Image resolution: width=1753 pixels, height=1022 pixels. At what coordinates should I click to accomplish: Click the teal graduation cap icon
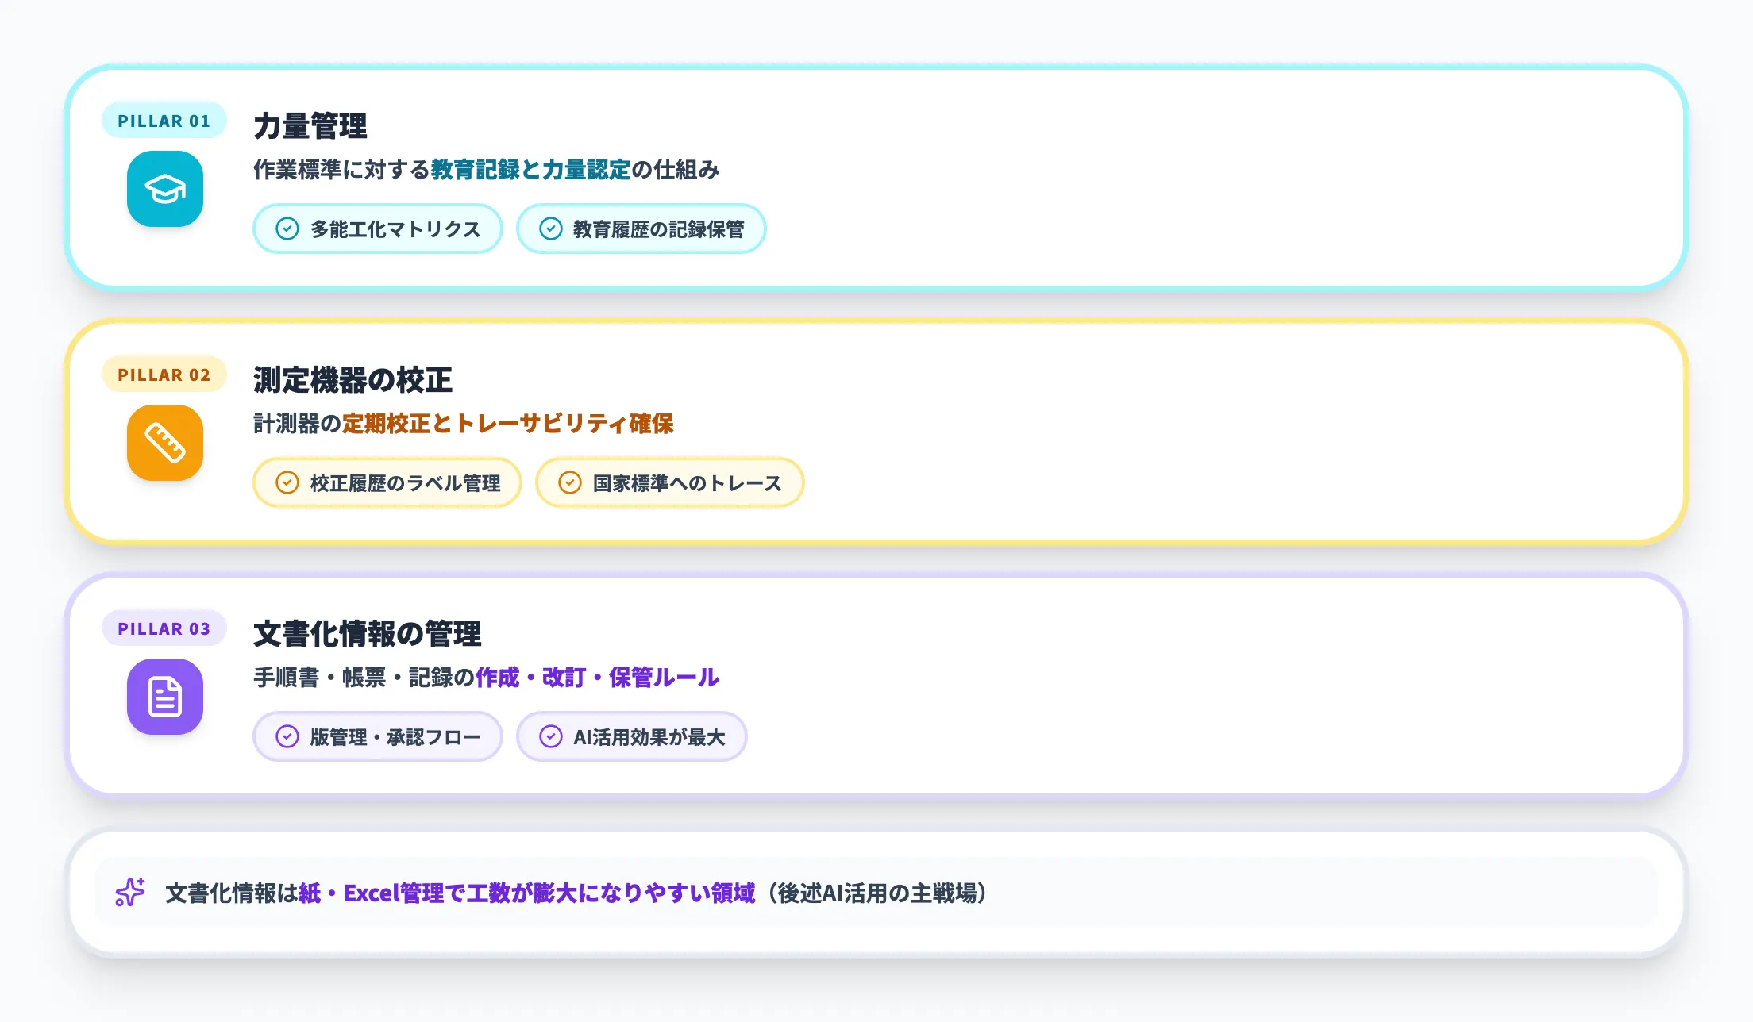pyautogui.click(x=165, y=189)
